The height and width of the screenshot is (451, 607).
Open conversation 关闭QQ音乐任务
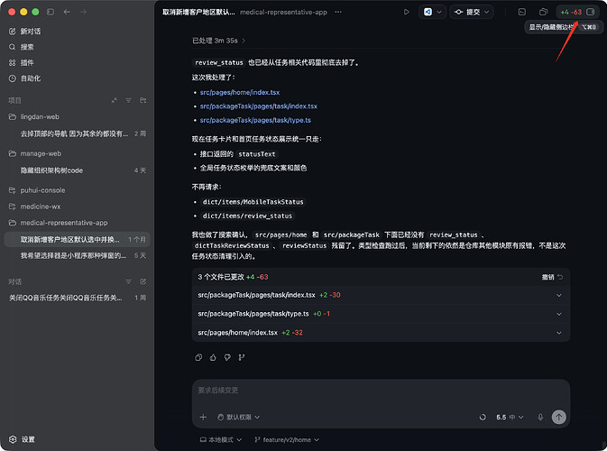[x=78, y=298]
